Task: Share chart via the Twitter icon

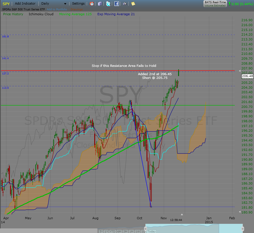Action: tap(108, 4)
